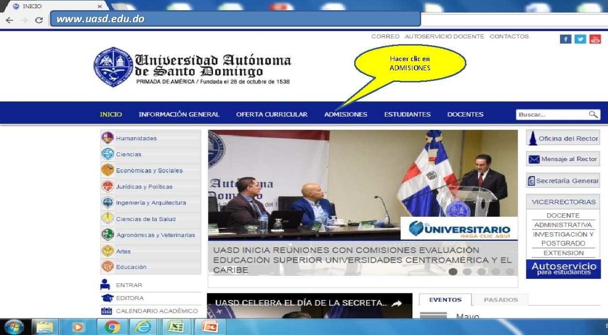Click the EDITORA graduation cap icon
The height and width of the screenshot is (335, 608).
click(x=107, y=298)
